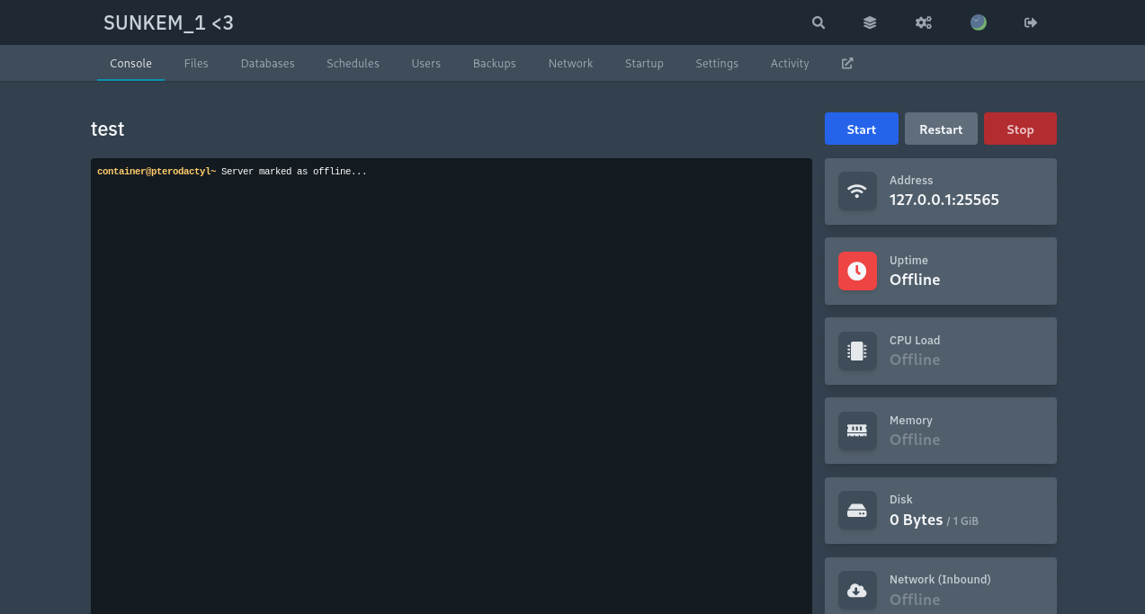Open the servers layers icon

[870, 22]
